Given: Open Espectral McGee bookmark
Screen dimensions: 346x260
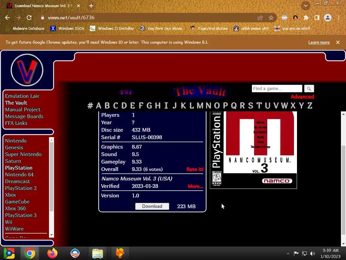Looking at the screenshot, I should 209,28.
